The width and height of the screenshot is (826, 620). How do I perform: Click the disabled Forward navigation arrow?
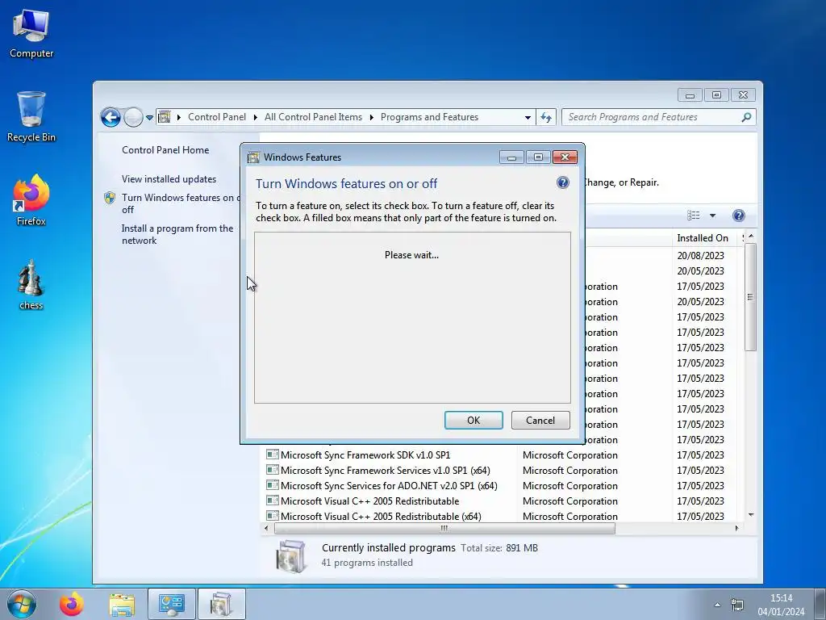[133, 117]
